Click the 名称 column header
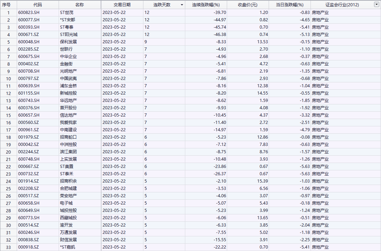The width and height of the screenshot is (381, 251). click(80, 5)
